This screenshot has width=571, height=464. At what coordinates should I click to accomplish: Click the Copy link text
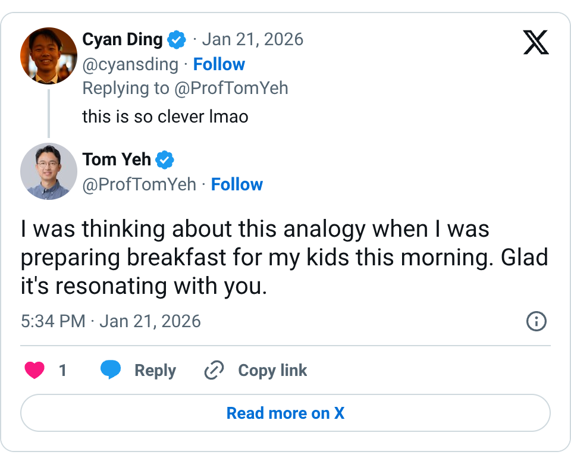pyautogui.click(x=272, y=371)
